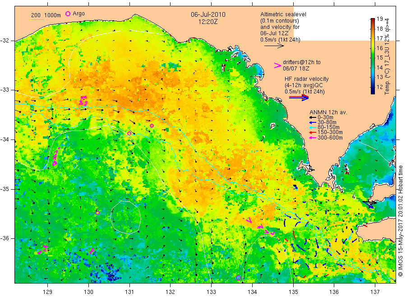This screenshot has width=406, height=298.
Task: Click the colour bar tick label '19'
Action: [x=379, y=19]
